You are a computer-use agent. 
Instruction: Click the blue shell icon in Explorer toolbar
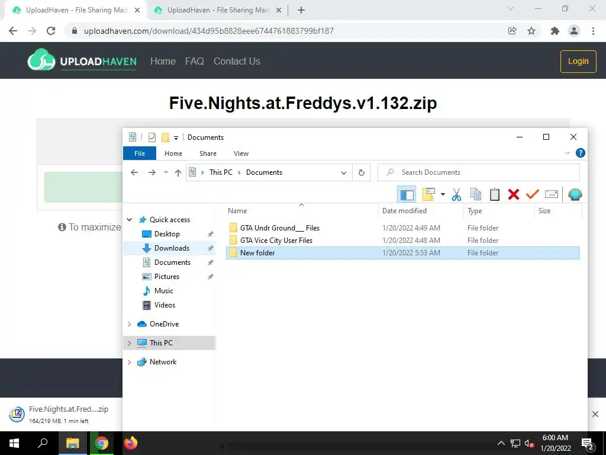coord(575,194)
